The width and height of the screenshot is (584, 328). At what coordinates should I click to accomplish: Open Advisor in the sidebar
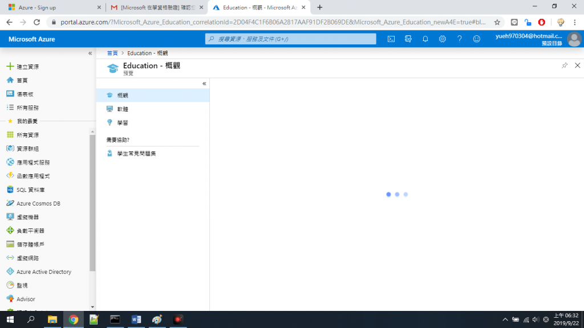[x=21, y=299]
